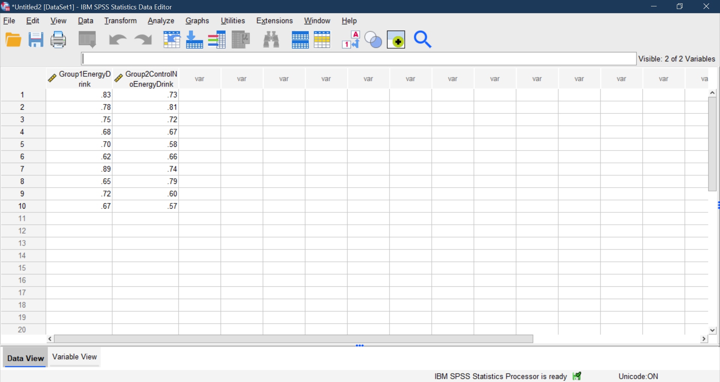The image size is (720, 382).
Task: Click the .79 cell in row 8
Action: pyautogui.click(x=146, y=182)
